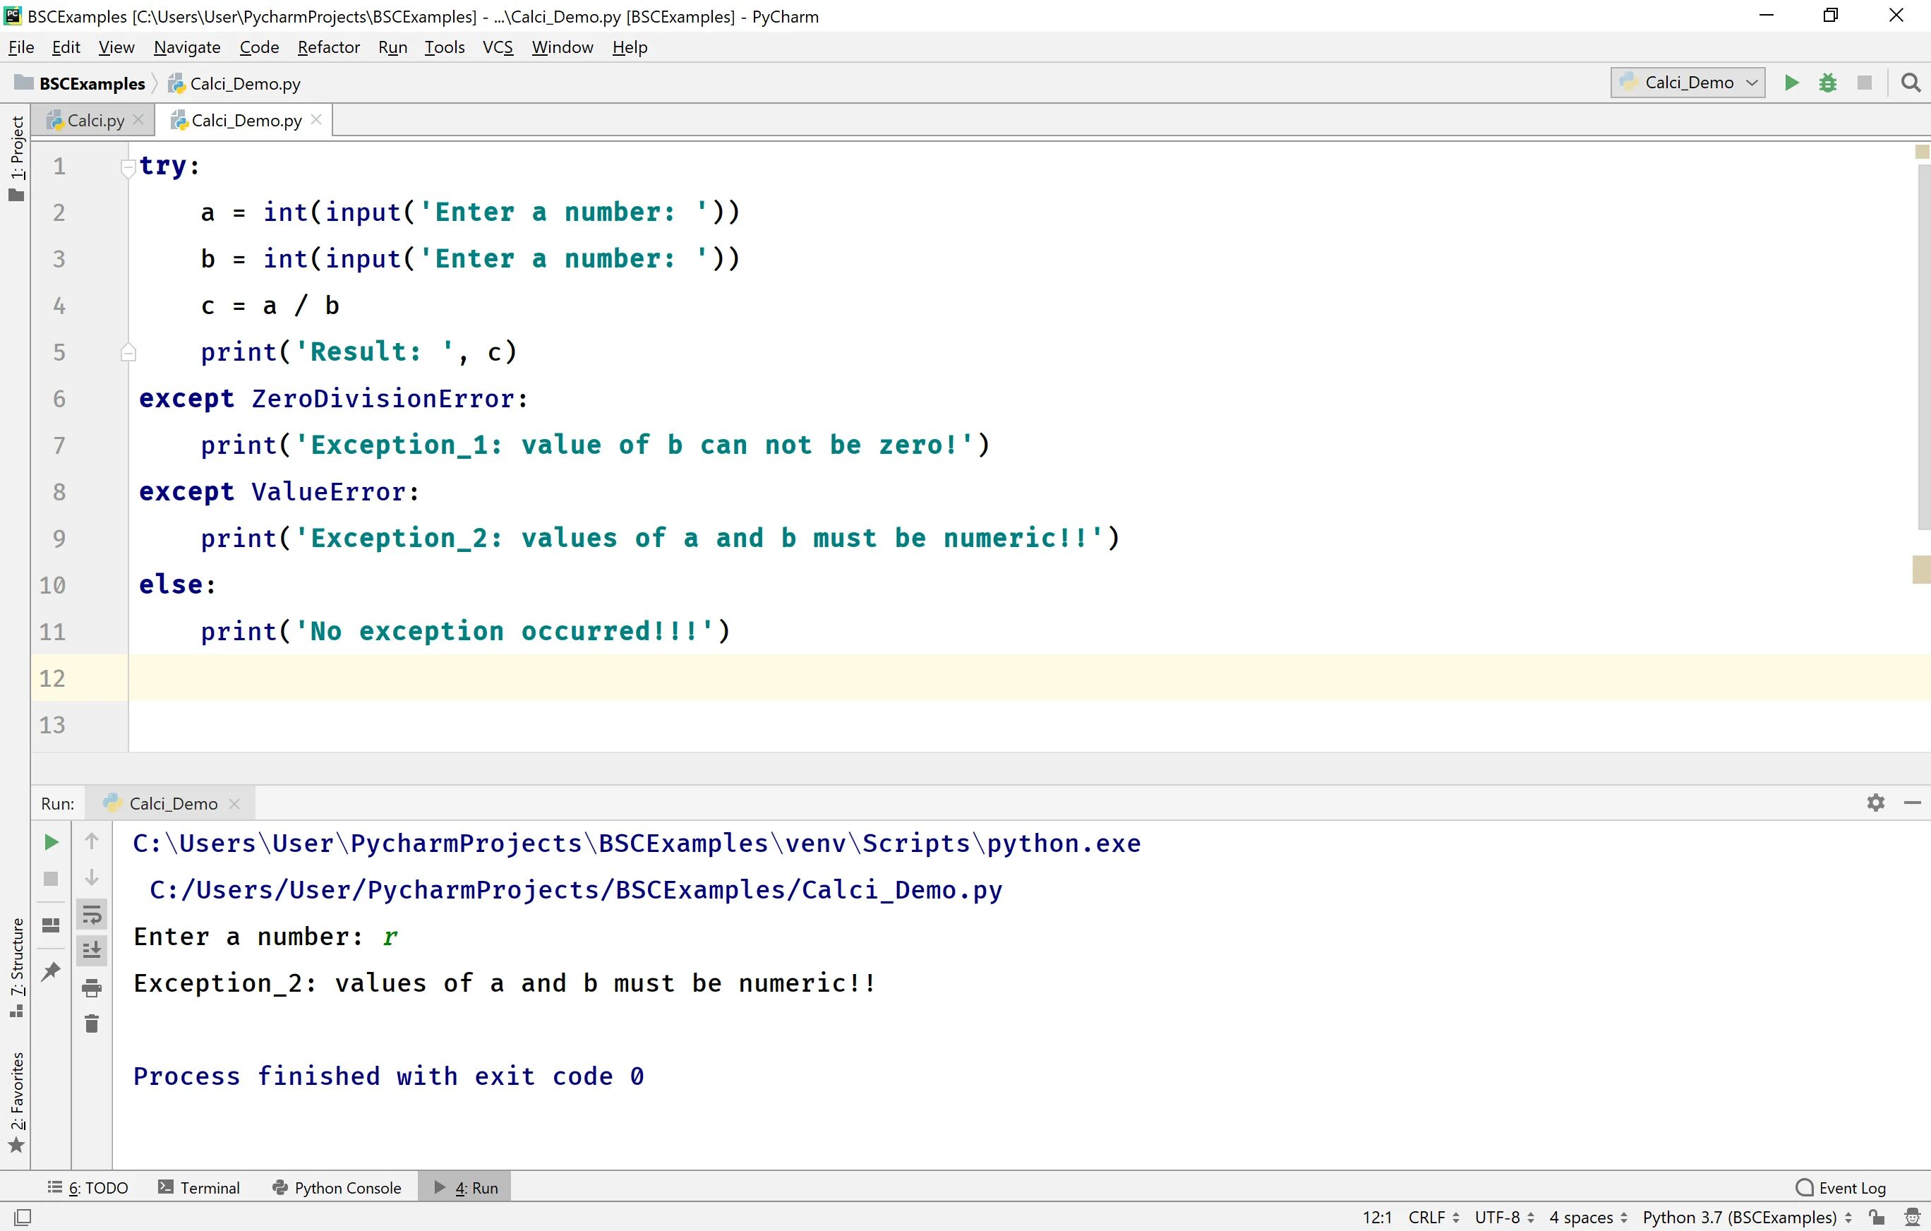Viewport: 1931px width, 1231px height.
Task: Collapse the try block at line 1 fold arrow
Action: (x=128, y=166)
